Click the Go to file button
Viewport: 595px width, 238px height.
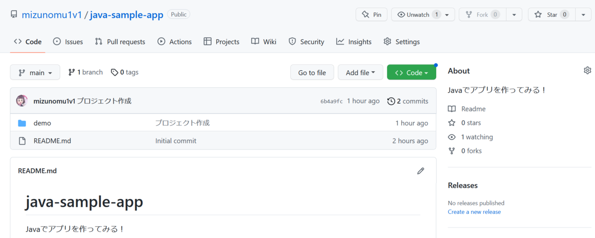point(312,72)
